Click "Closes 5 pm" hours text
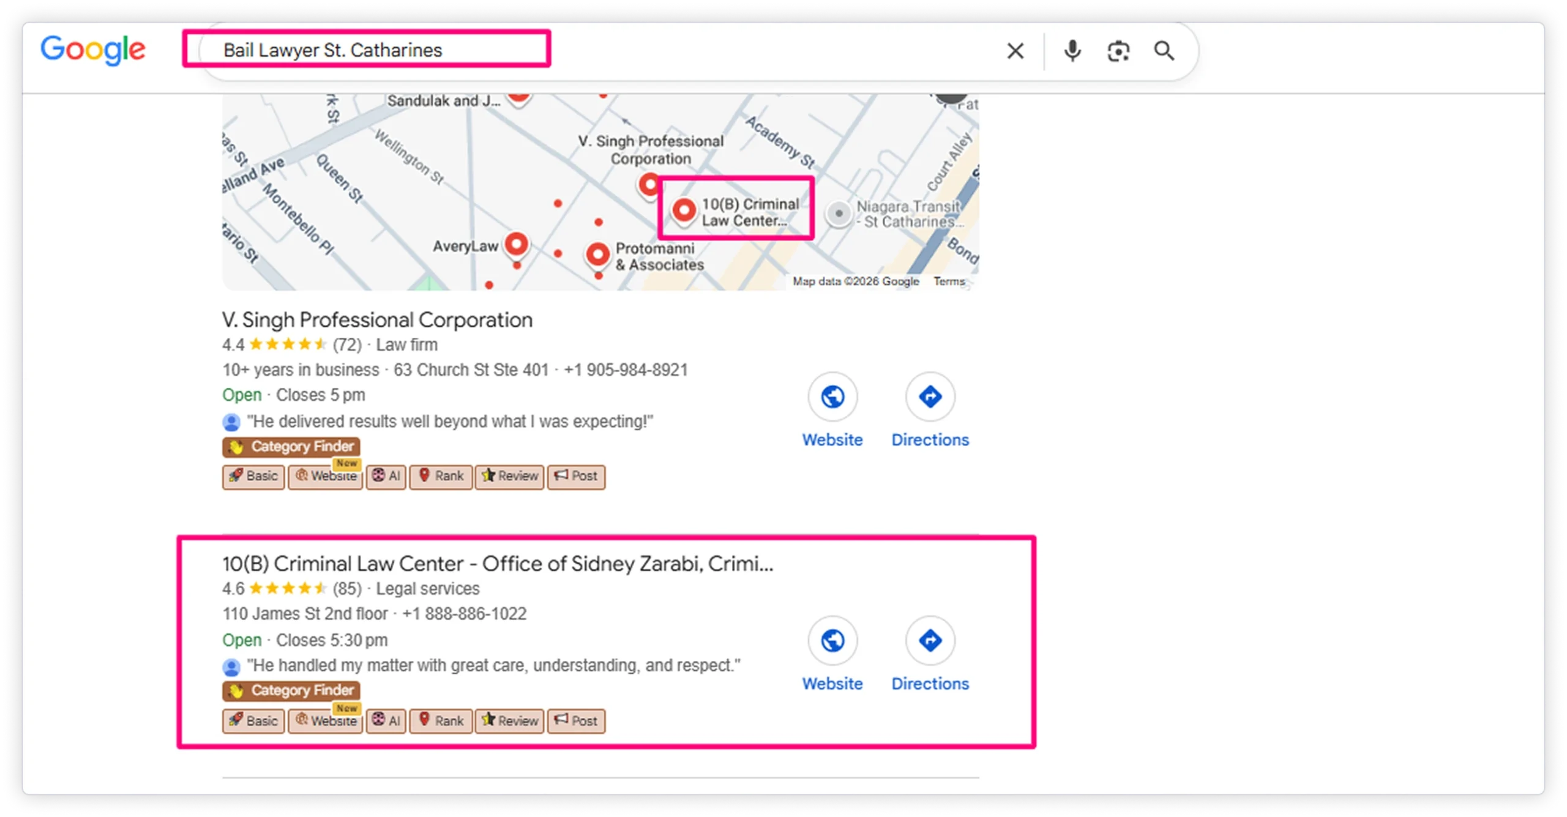Image resolution: width=1567 pixels, height=817 pixels. 320,395
